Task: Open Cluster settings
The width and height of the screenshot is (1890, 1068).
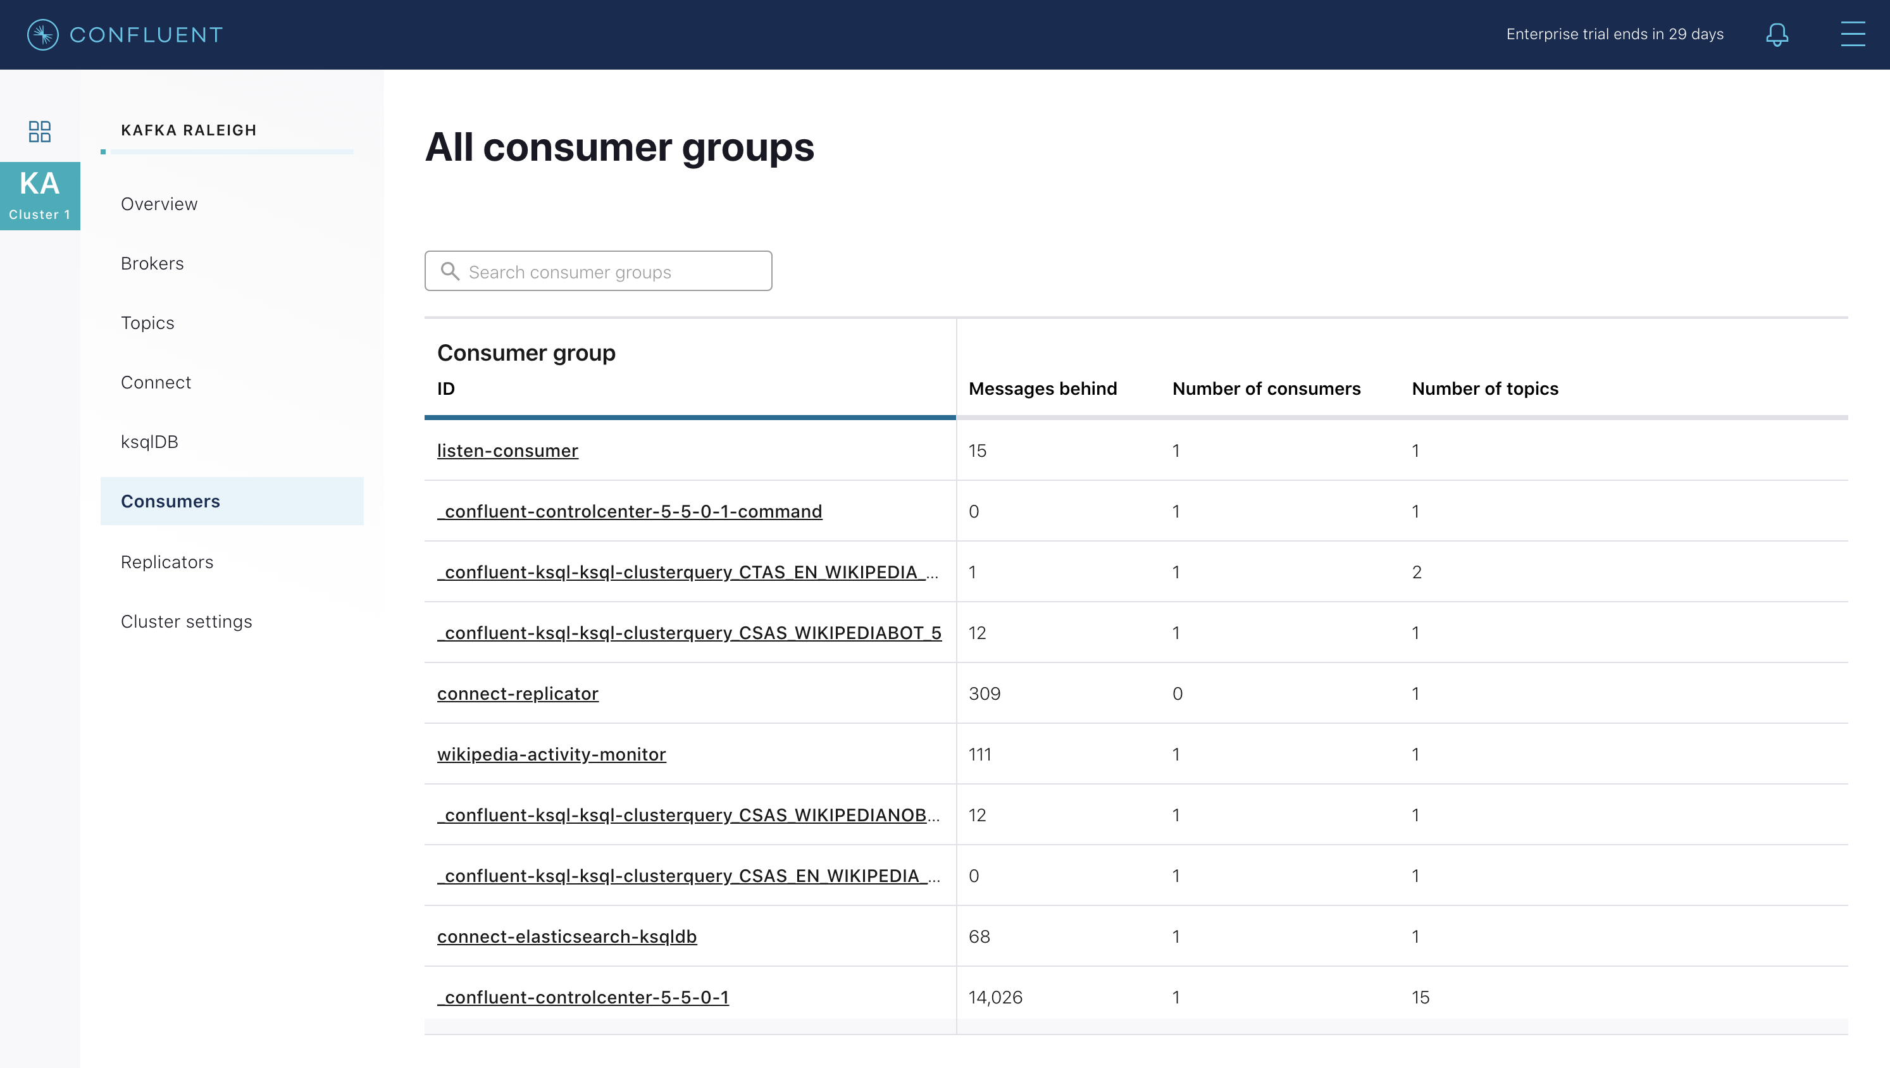Action: 187,621
